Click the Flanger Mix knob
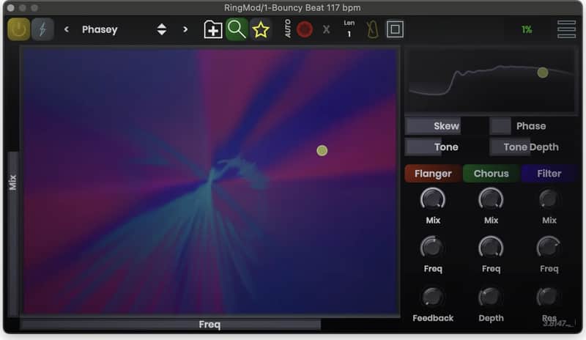Viewport: 586px width, 340px height. [x=433, y=199]
